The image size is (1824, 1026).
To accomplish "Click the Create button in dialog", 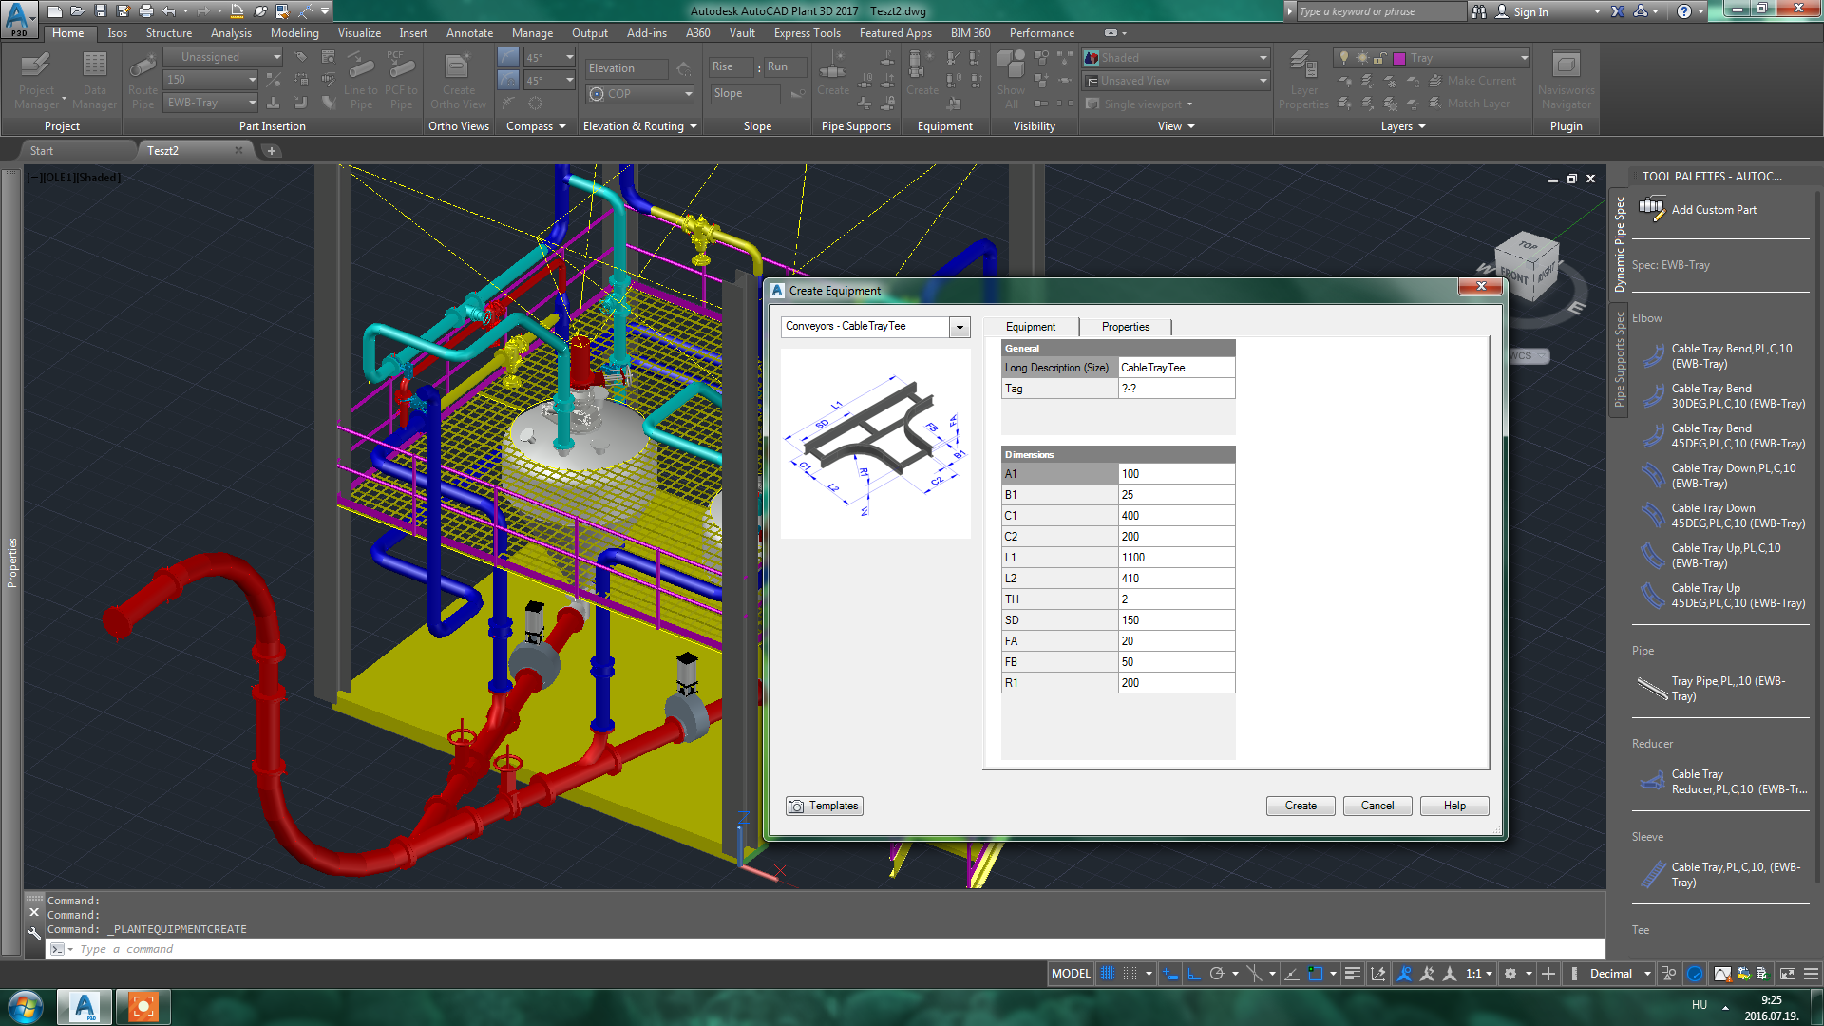I will [x=1300, y=806].
